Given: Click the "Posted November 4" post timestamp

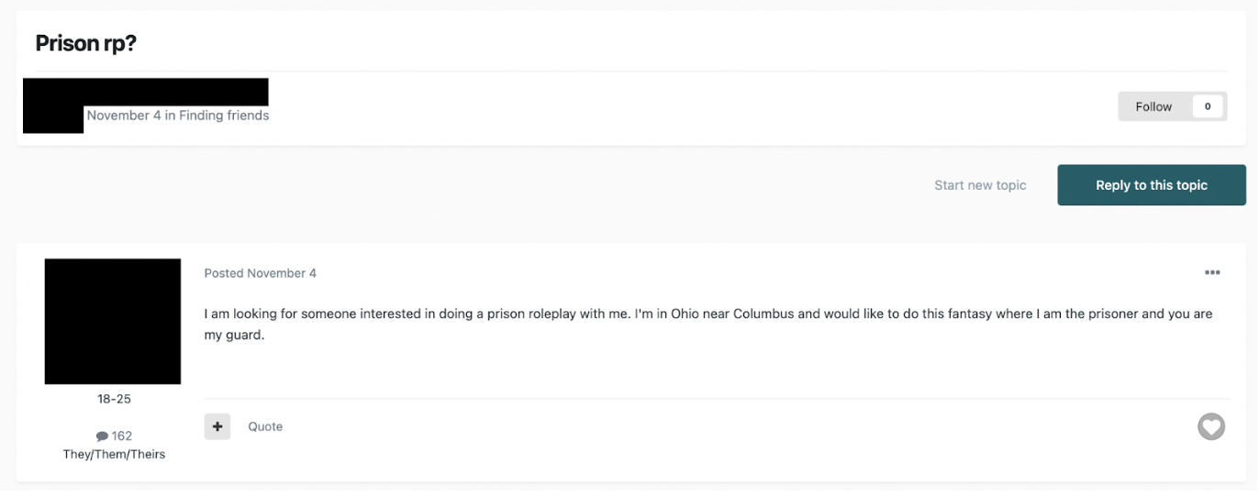Looking at the screenshot, I should pyautogui.click(x=260, y=273).
